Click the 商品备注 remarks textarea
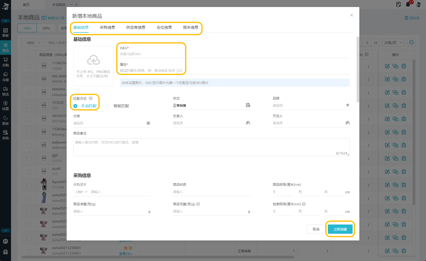Screen dimensions: 426x261 (211, 147)
